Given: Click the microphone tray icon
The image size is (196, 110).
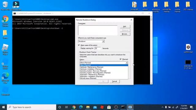Looking at the screenshot, I should click(166, 107).
